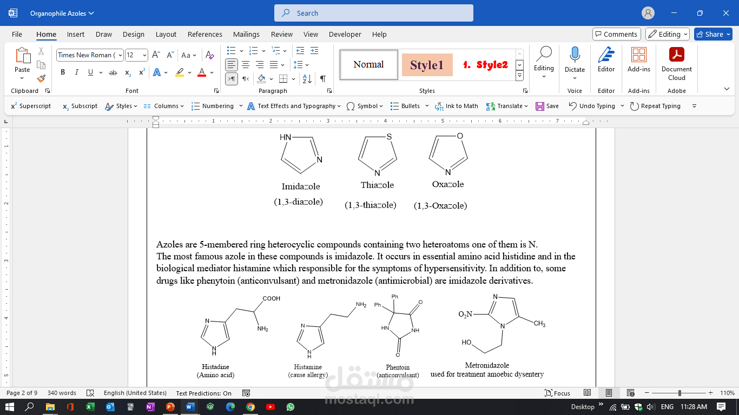Switch to the Review tab

coord(282,34)
